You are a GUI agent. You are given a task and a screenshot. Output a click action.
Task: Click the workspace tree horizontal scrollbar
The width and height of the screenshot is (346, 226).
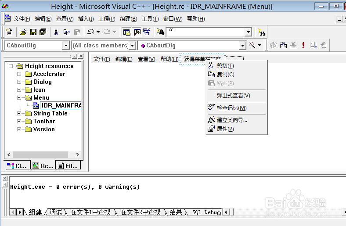43,154
